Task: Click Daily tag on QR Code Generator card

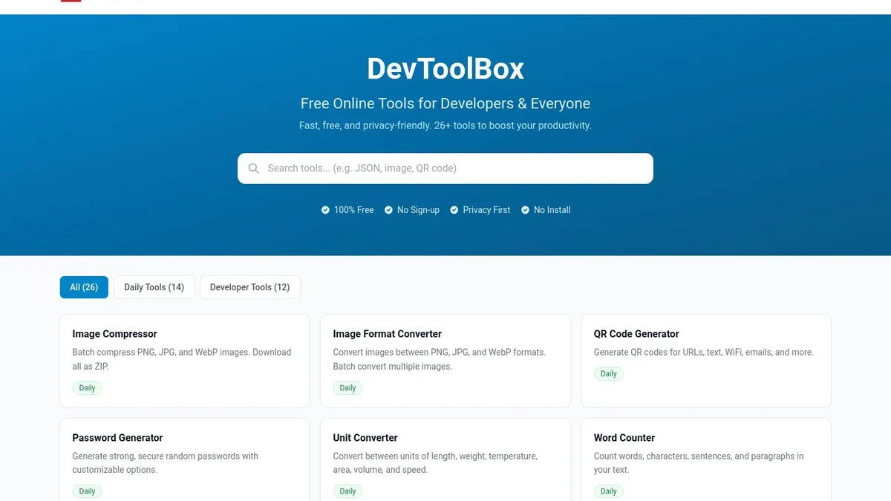Action: (608, 374)
